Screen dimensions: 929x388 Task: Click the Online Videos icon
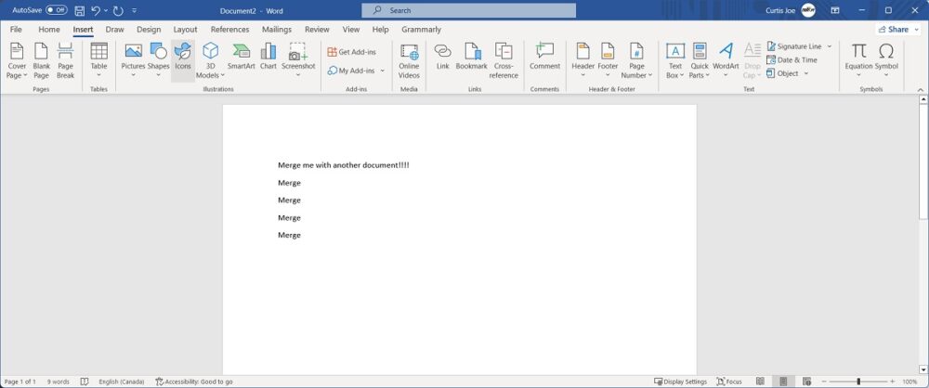coord(409,58)
